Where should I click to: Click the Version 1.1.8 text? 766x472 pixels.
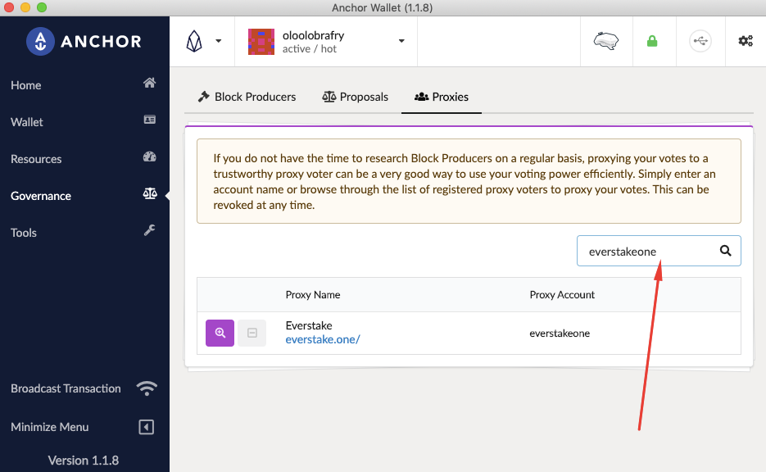[x=83, y=461]
